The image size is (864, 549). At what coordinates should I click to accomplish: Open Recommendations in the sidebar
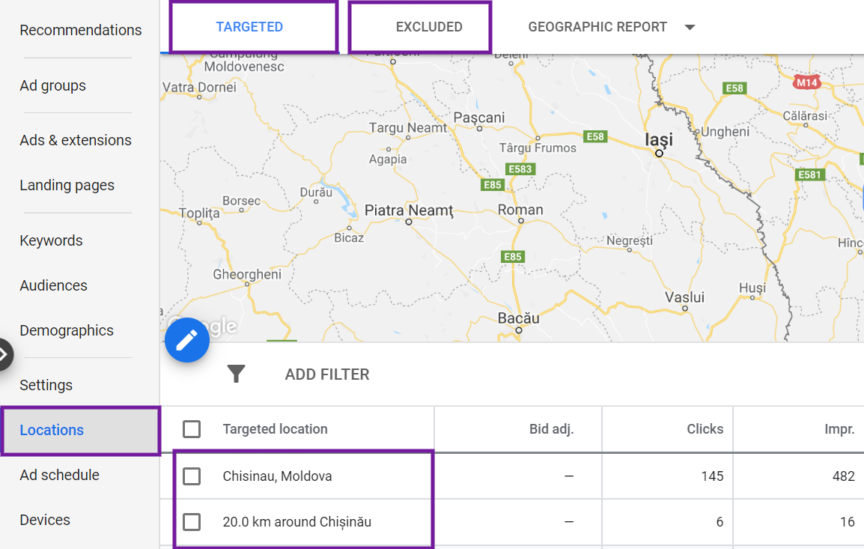[x=80, y=30]
